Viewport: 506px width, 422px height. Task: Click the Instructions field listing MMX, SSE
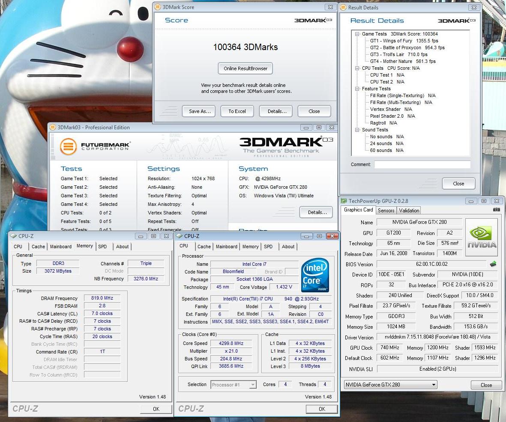point(270,321)
